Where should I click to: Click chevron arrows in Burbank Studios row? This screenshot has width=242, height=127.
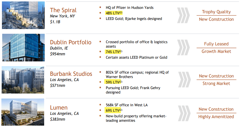[x=184, y=79]
